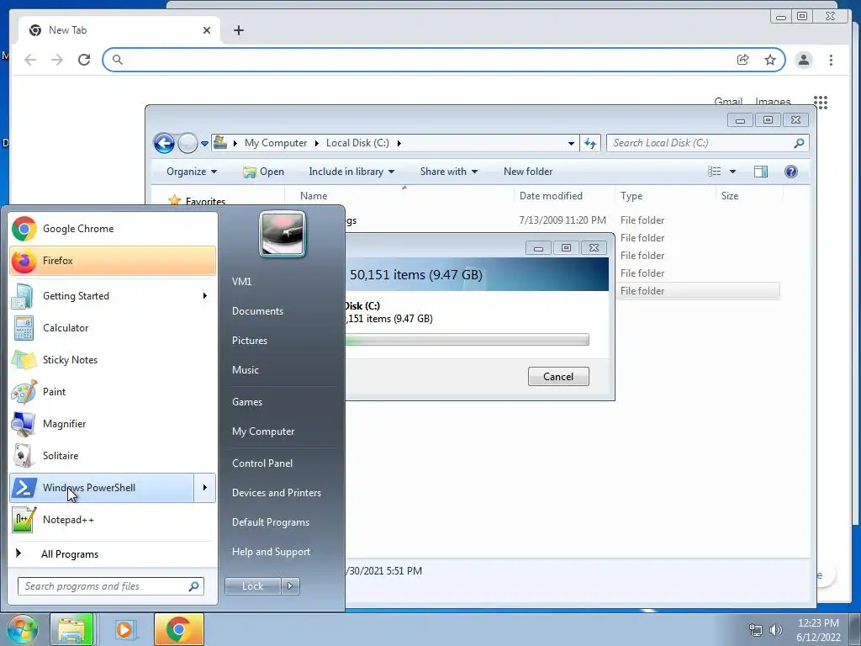Open Windows PowerShell from Start menu
This screenshot has height=646, width=861.
point(102,488)
